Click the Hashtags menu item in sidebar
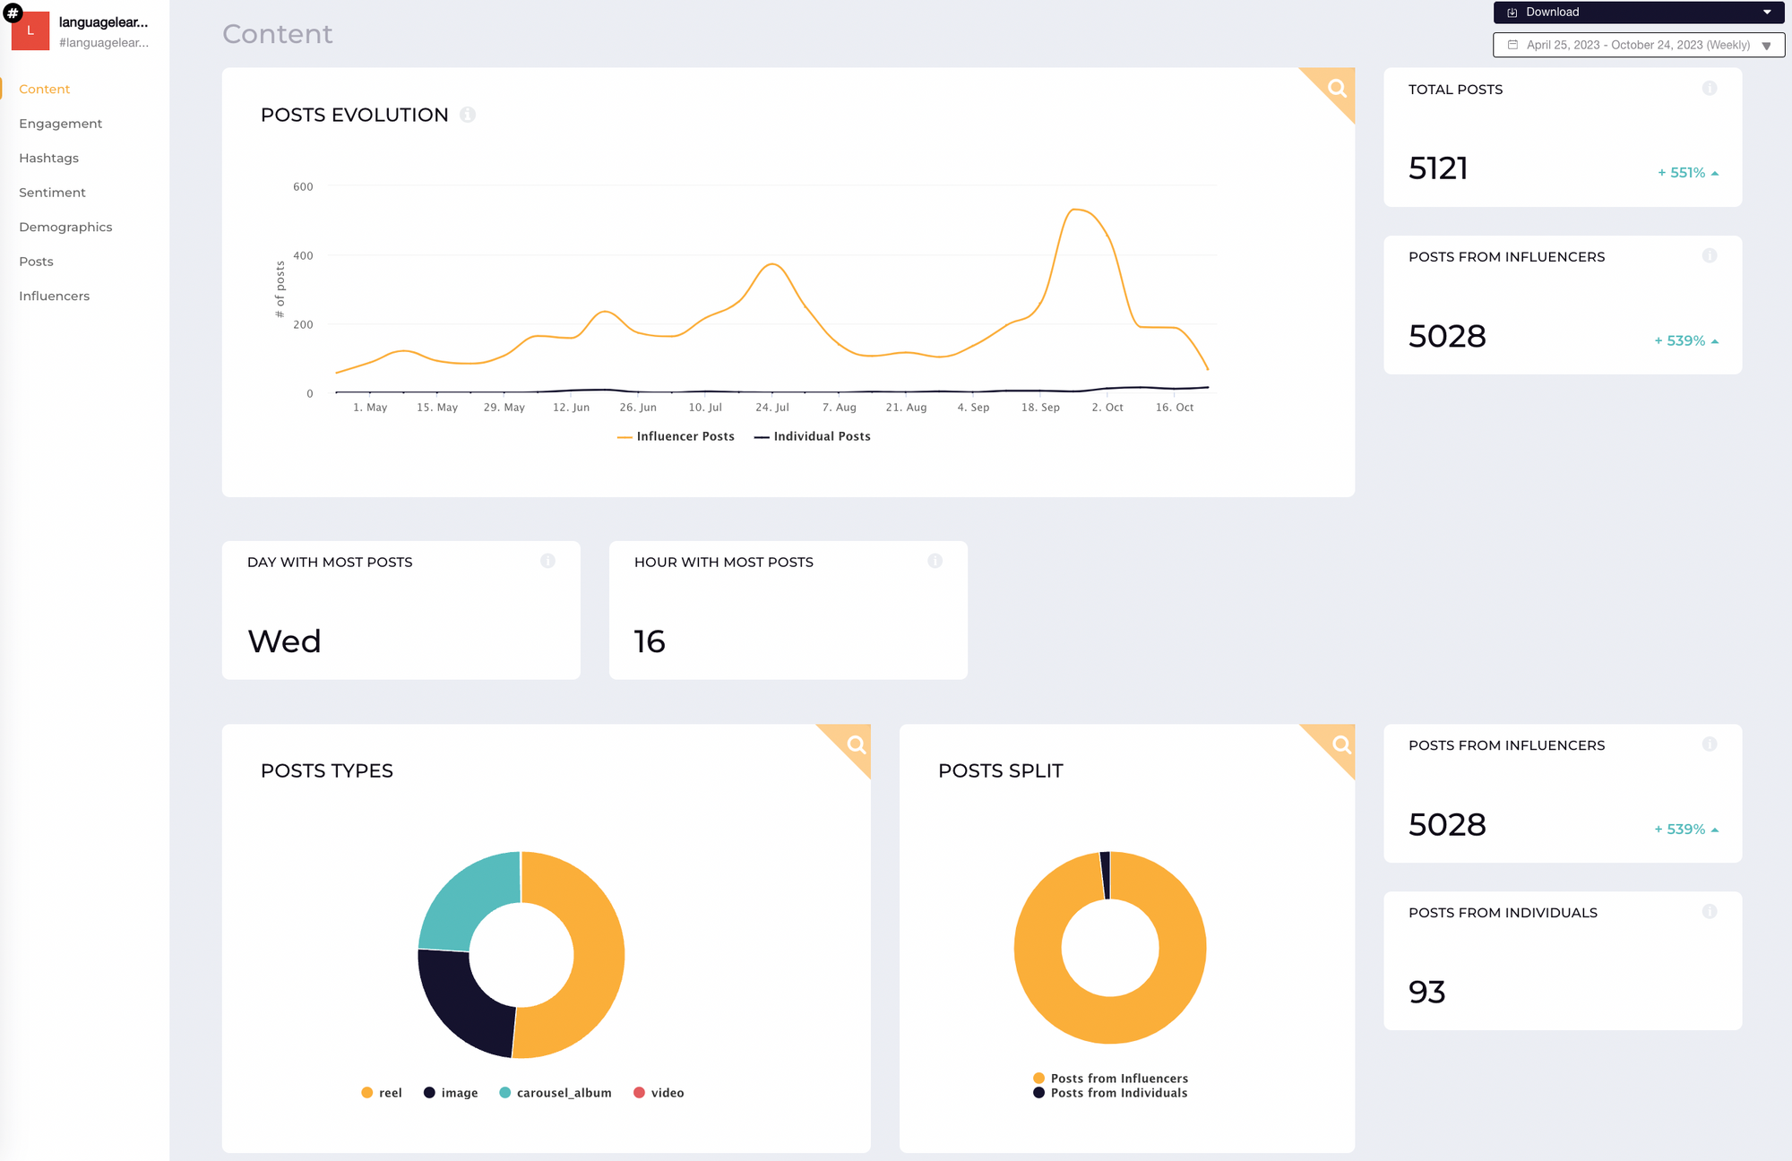Screen dimensions: 1792x1161 click(x=48, y=158)
